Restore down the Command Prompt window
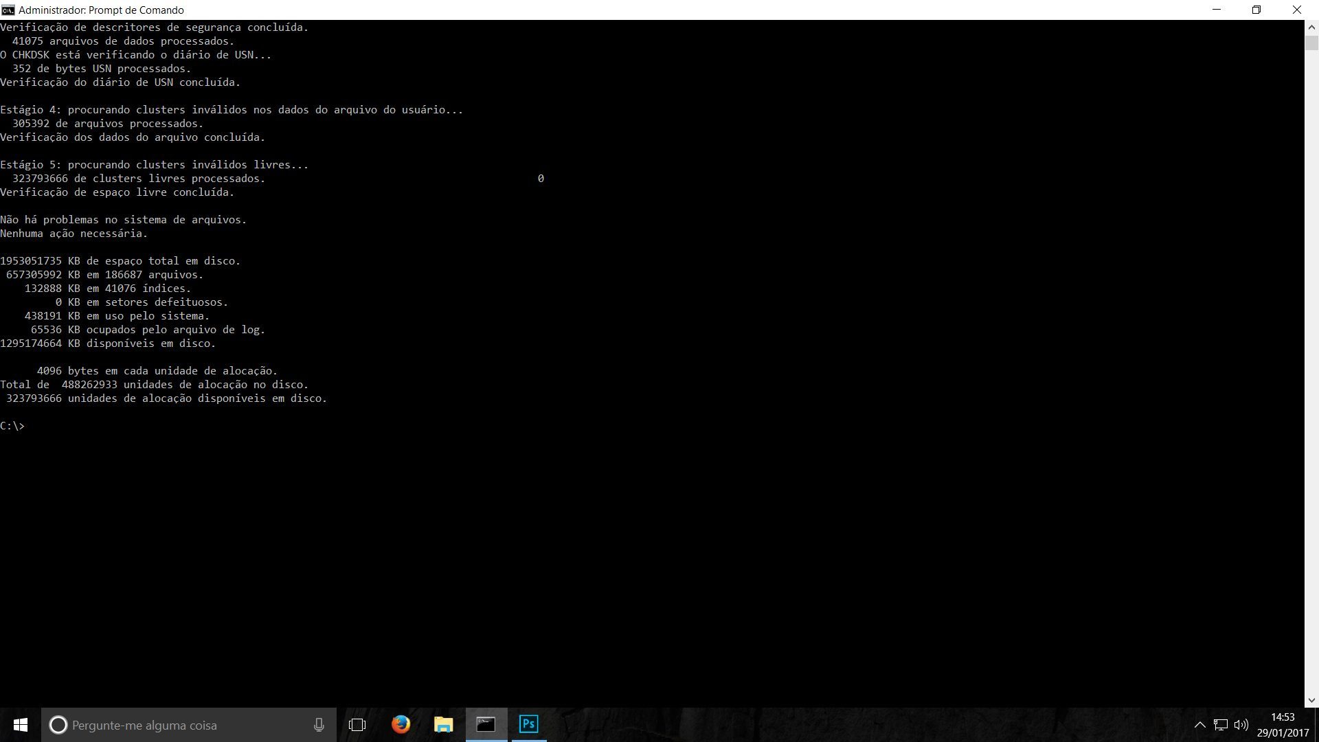This screenshot has width=1319, height=742. (1256, 10)
